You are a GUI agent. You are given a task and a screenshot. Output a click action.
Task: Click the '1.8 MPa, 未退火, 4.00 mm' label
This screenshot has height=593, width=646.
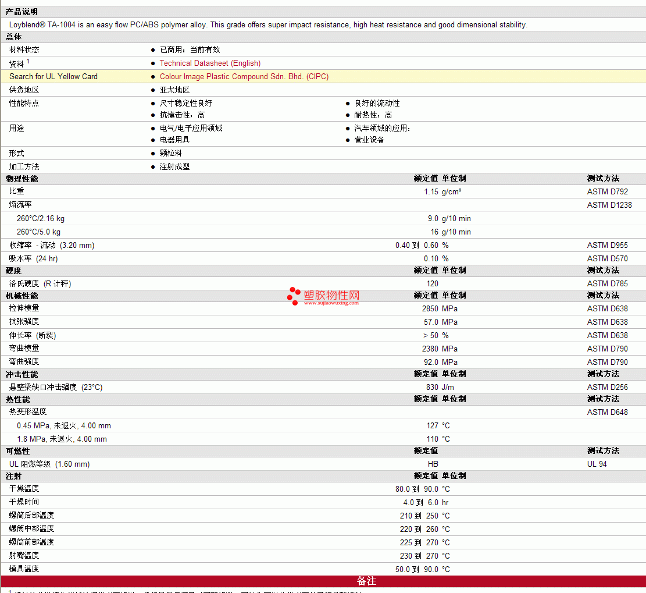(62, 439)
